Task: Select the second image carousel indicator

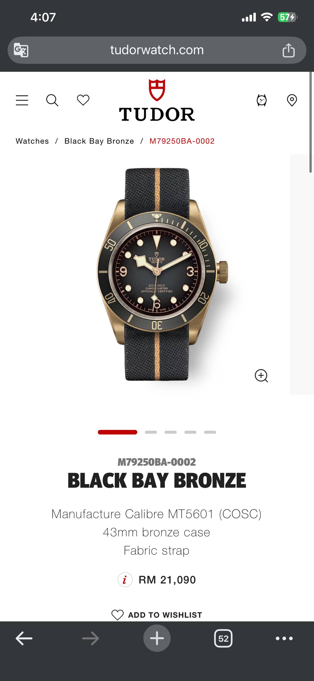Action: coord(151,432)
